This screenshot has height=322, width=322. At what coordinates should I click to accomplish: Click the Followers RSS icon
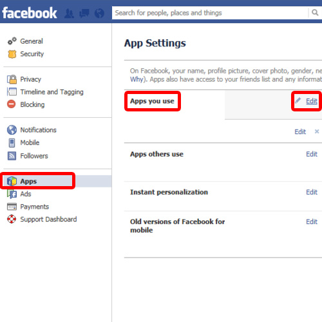click(x=12, y=156)
